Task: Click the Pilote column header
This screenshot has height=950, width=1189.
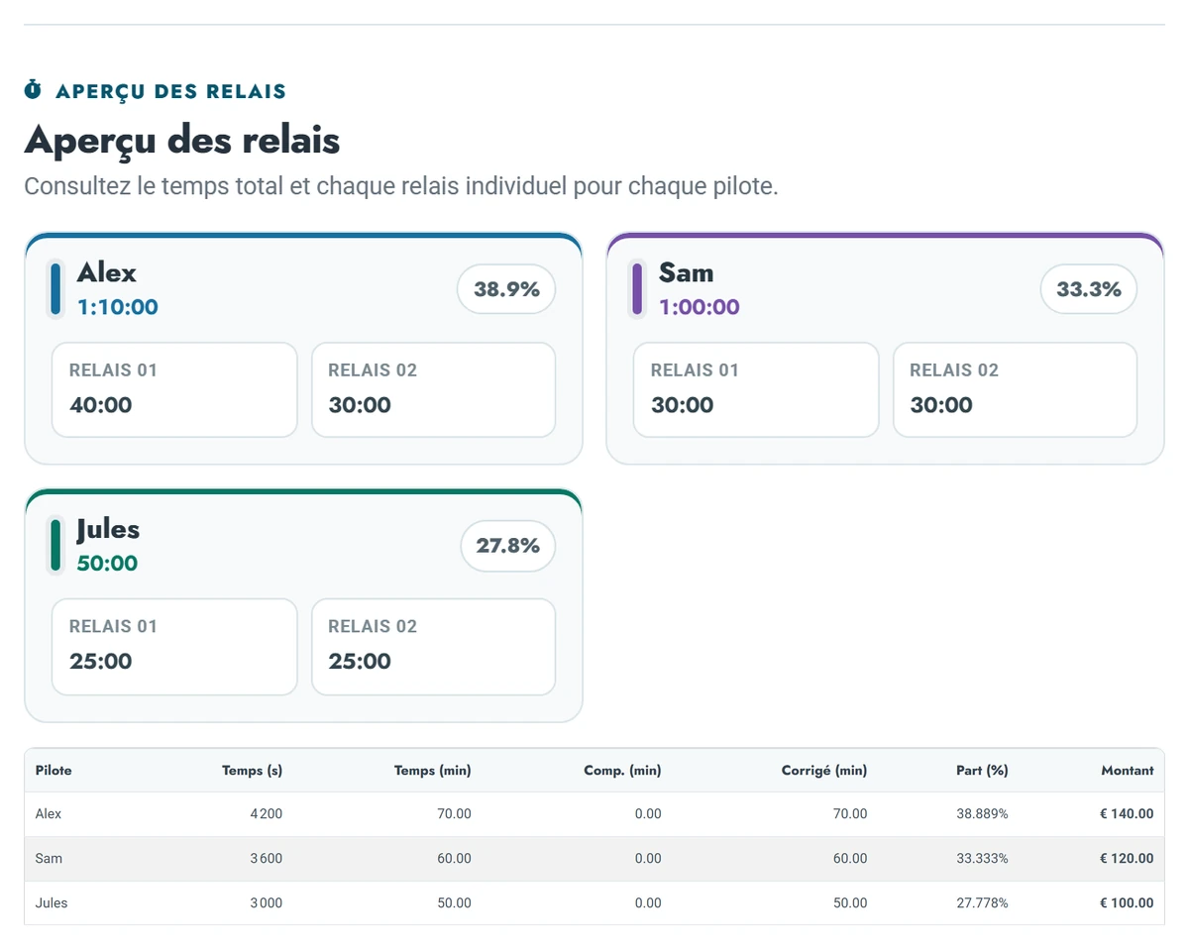Action: pos(54,770)
